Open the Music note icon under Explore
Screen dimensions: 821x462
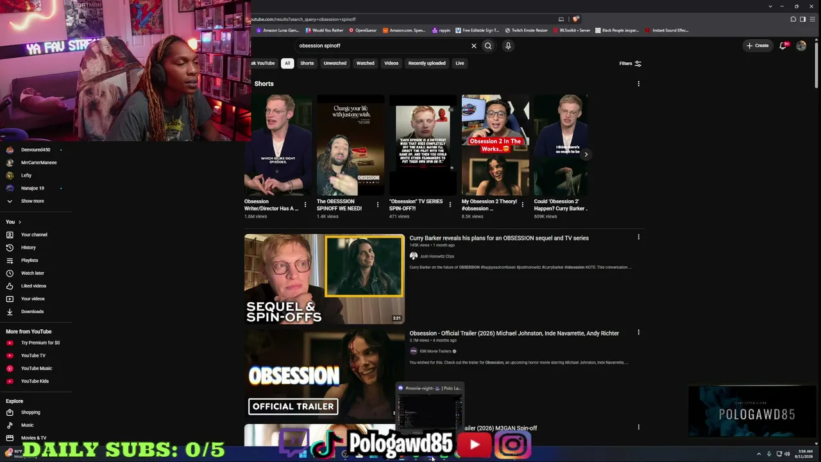(10, 425)
